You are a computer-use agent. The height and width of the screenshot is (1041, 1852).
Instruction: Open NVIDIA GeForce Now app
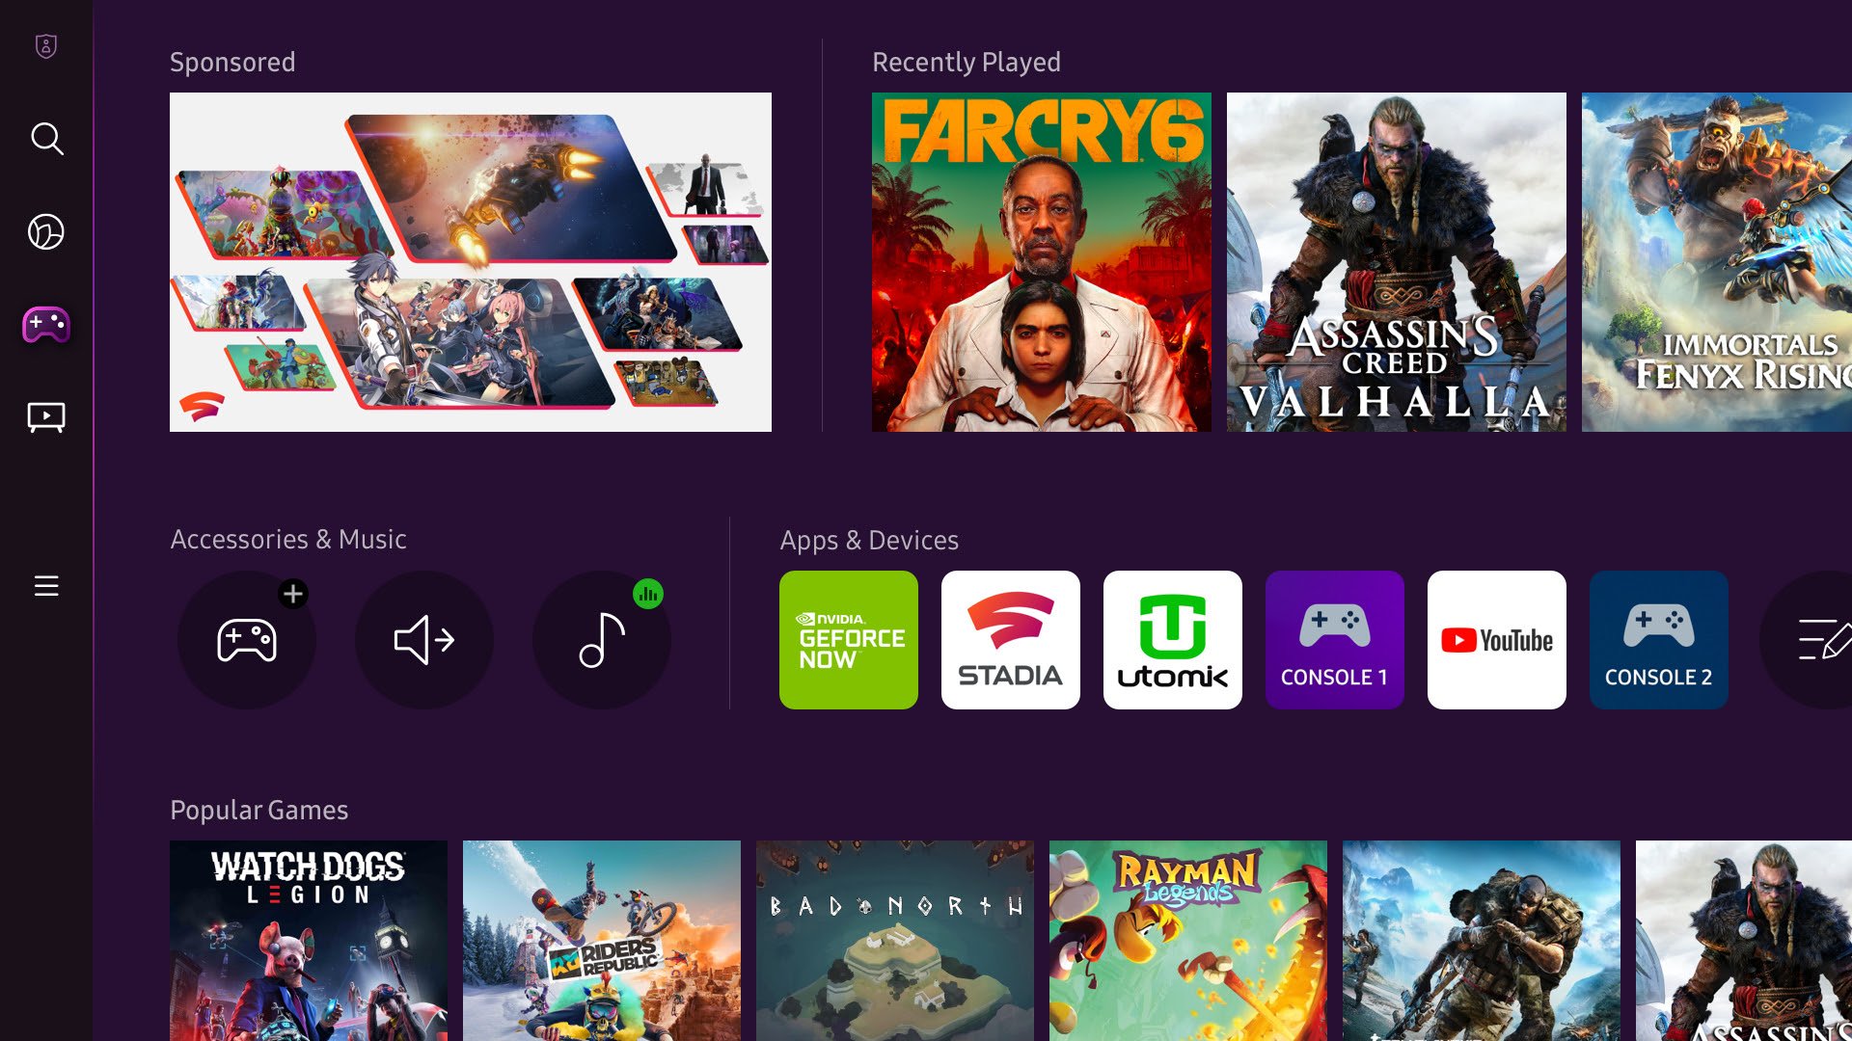tap(847, 639)
